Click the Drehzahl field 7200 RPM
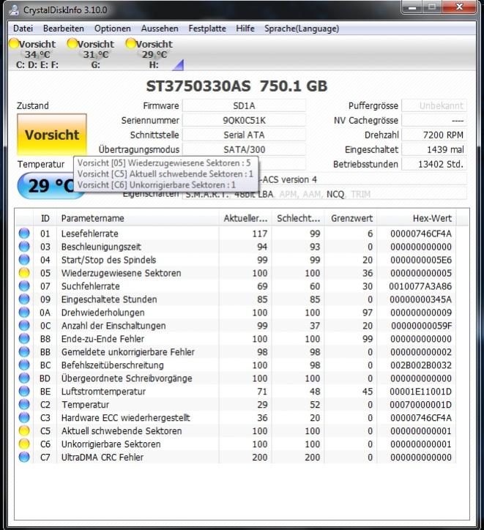484x530 pixels. [434, 135]
